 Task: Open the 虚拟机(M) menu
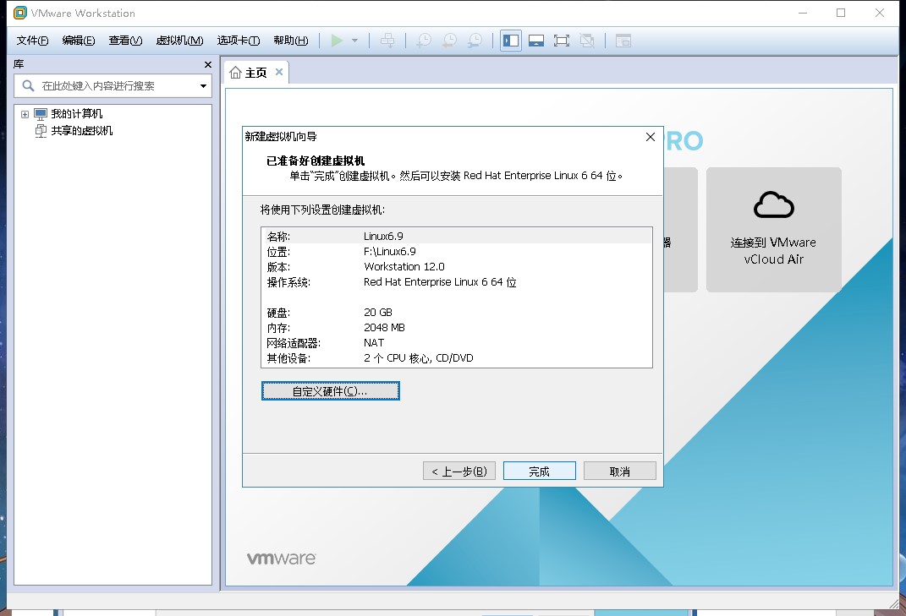[179, 41]
